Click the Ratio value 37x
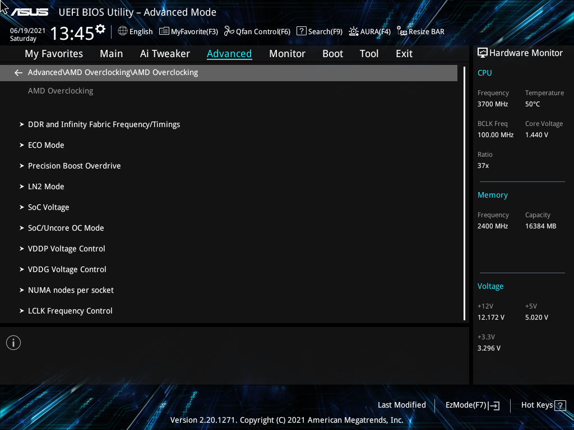The width and height of the screenshot is (574, 430). point(483,166)
